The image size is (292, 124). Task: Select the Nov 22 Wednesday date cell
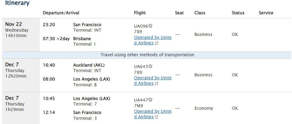click(x=21, y=35)
